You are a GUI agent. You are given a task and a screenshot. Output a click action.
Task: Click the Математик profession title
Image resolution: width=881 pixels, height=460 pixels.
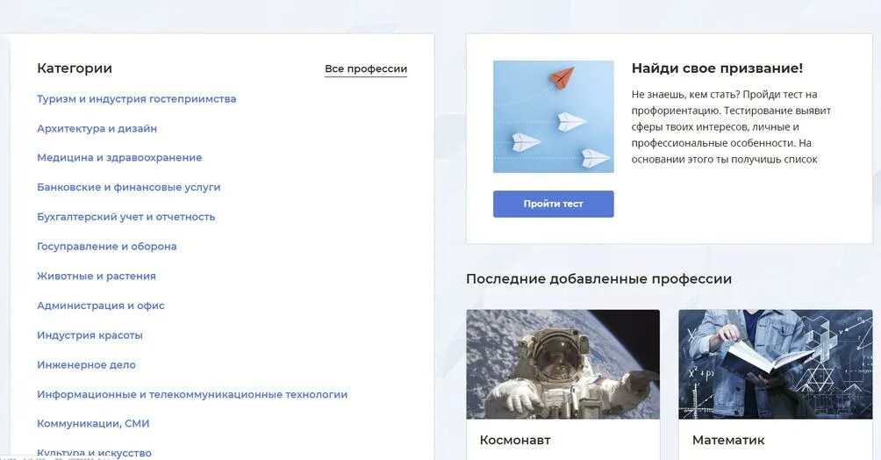pos(728,441)
